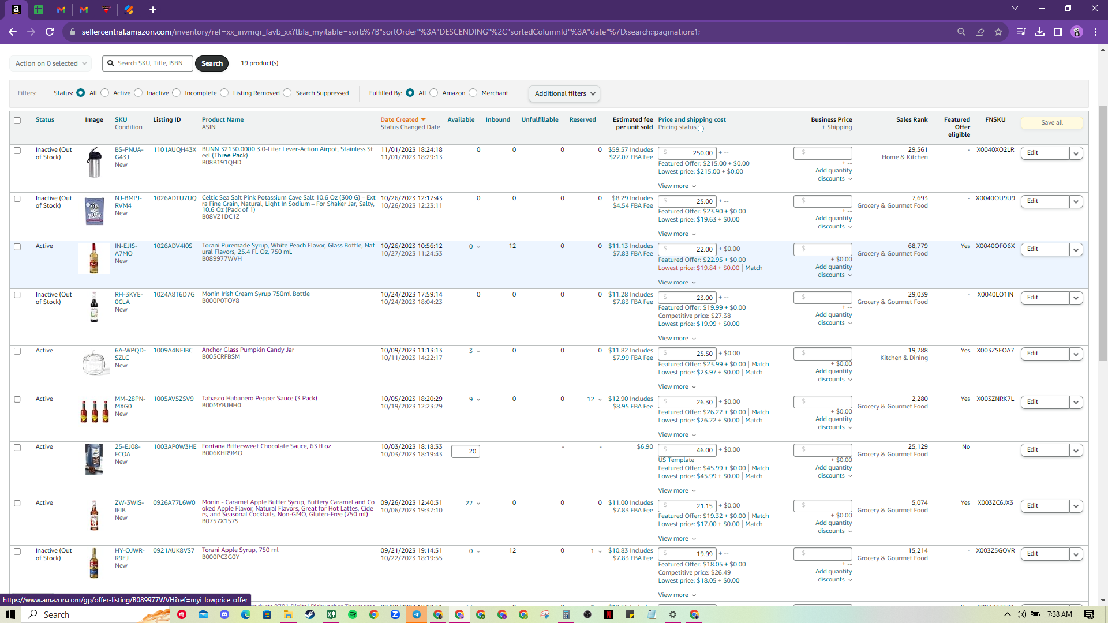Launch Discord from the taskbar
The width and height of the screenshot is (1108, 623).
pyautogui.click(x=224, y=614)
